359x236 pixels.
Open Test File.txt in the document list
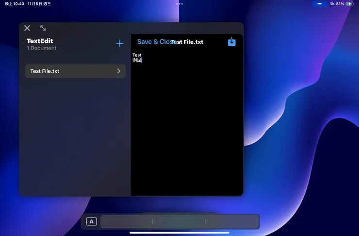[x=75, y=71]
